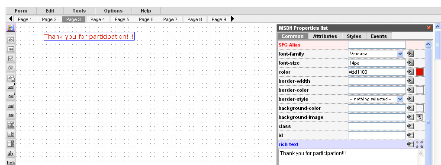Viewport: 441px width, 165px height.
Task: Click the apply icon in border-width row
Action: (410, 81)
